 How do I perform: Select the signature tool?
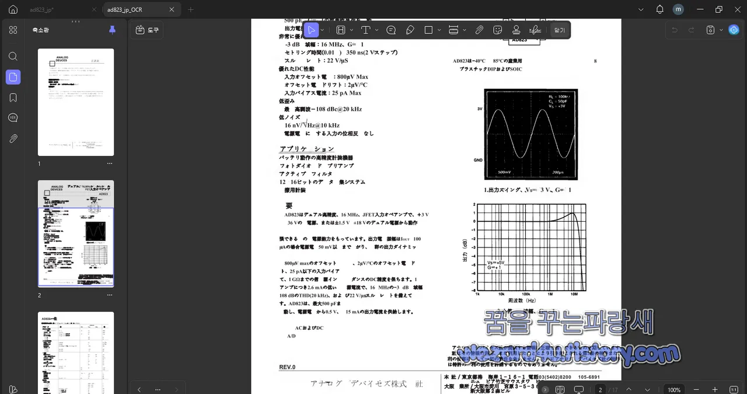[x=535, y=30]
